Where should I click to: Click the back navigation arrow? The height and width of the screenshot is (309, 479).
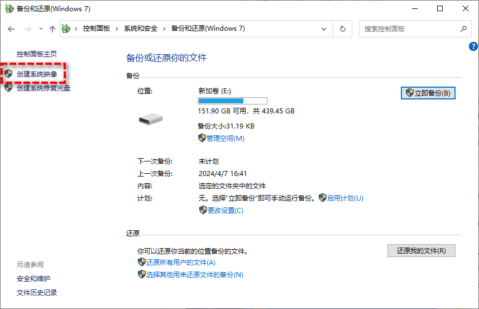click(x=11, y=29)
